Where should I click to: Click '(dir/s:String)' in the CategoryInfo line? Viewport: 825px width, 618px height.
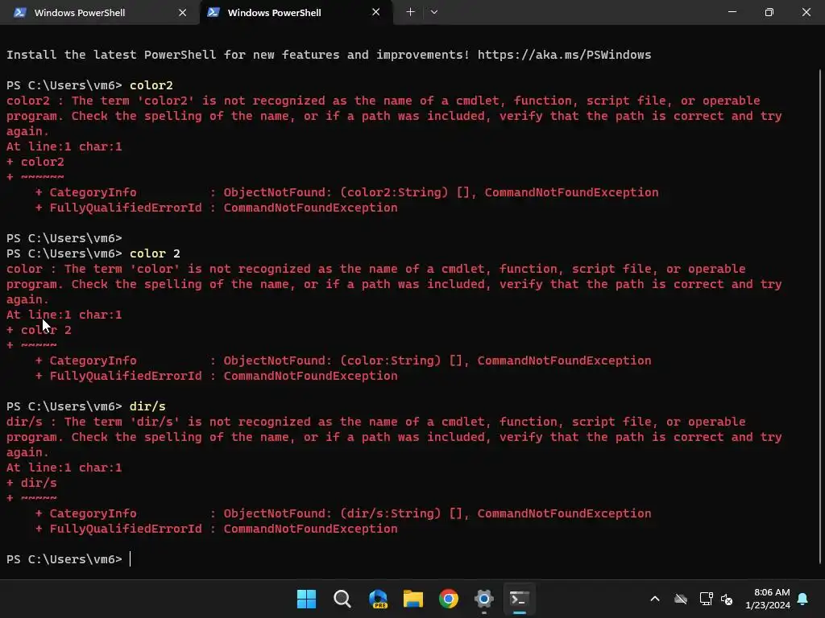(391, 513)
